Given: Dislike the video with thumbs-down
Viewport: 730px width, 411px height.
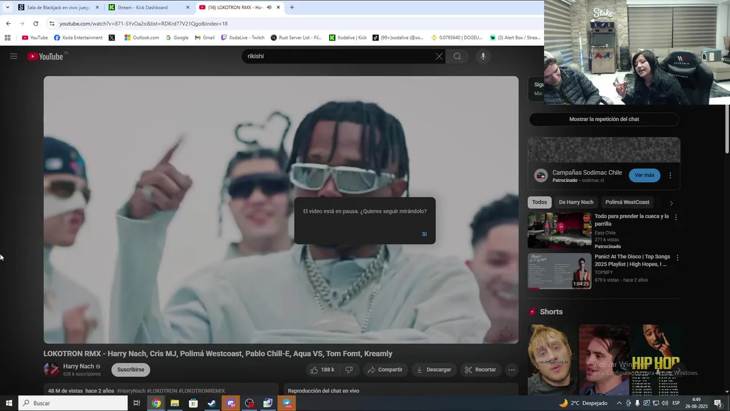Looking at the screenshot, I should 349,369.
